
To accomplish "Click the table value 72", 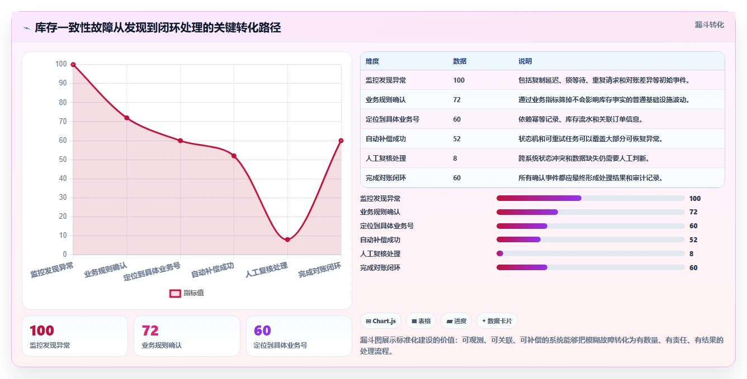I will pos(457,100).
